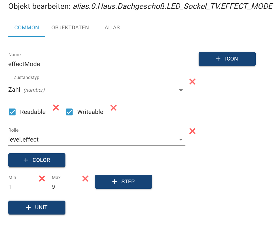This screenshot has height=233, width=278.
Task: Delete the Max value using red X
Action: 85,179
